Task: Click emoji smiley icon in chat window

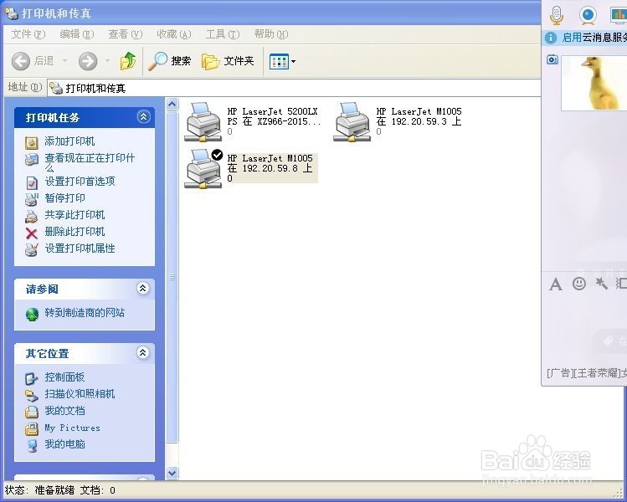Action: coord(579,284)
